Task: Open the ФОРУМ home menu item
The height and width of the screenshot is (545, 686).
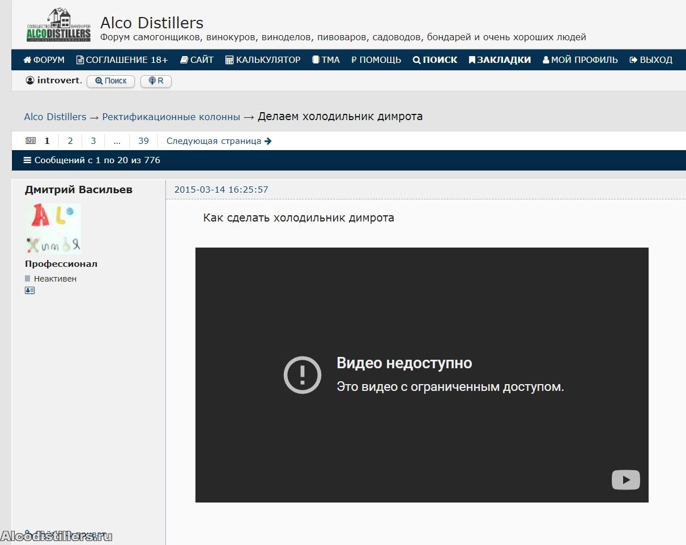Action: [x=44, y=59]
